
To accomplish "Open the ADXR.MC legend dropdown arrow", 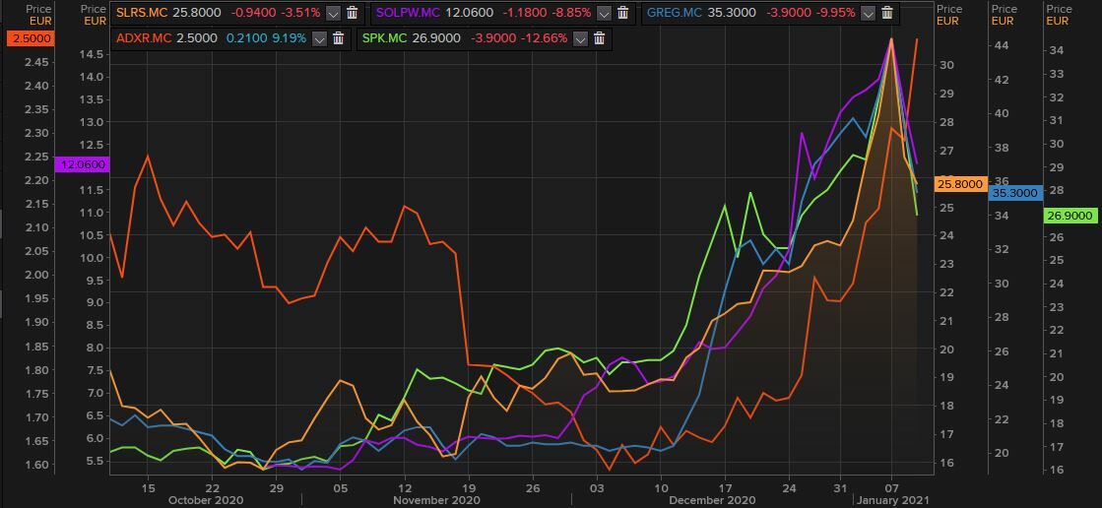I will coord(319,39).
